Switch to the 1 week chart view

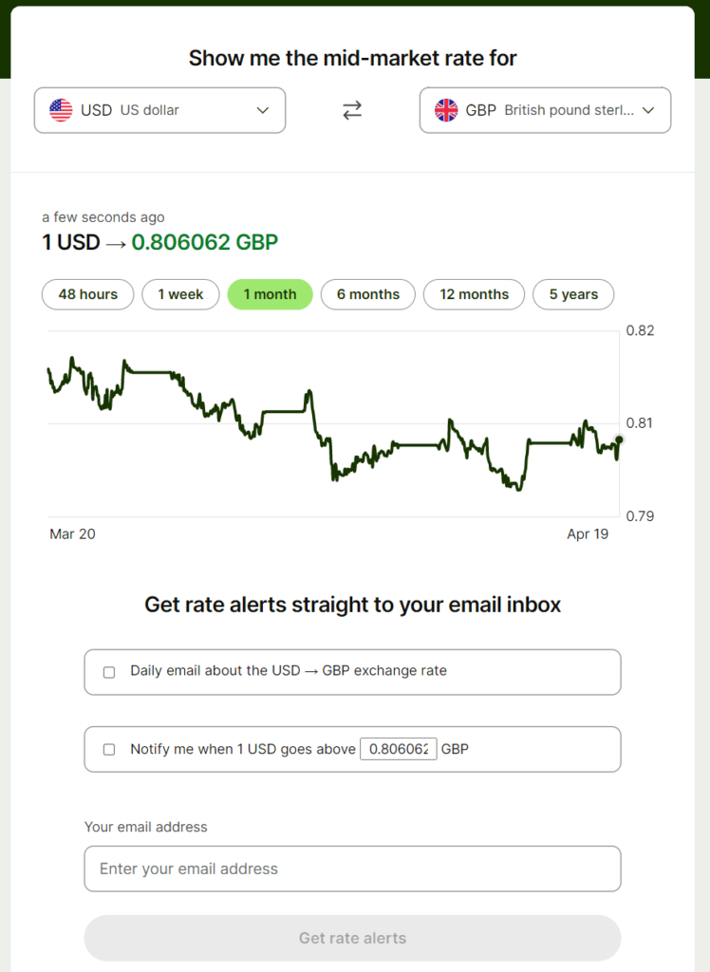pos(180,294)
